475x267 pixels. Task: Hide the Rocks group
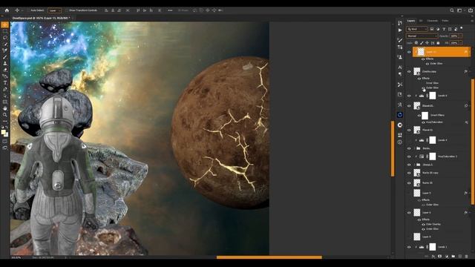point(409,148)
